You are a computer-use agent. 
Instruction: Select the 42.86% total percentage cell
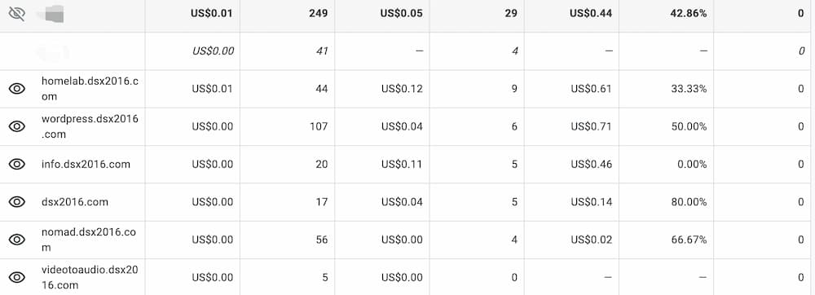(x=689, y=14)
